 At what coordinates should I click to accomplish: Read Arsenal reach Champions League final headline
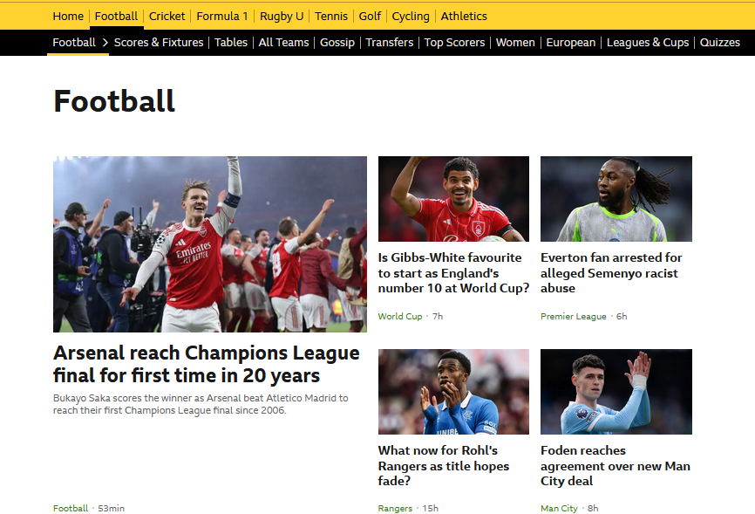pyautogui.click(x=206, y=364)
